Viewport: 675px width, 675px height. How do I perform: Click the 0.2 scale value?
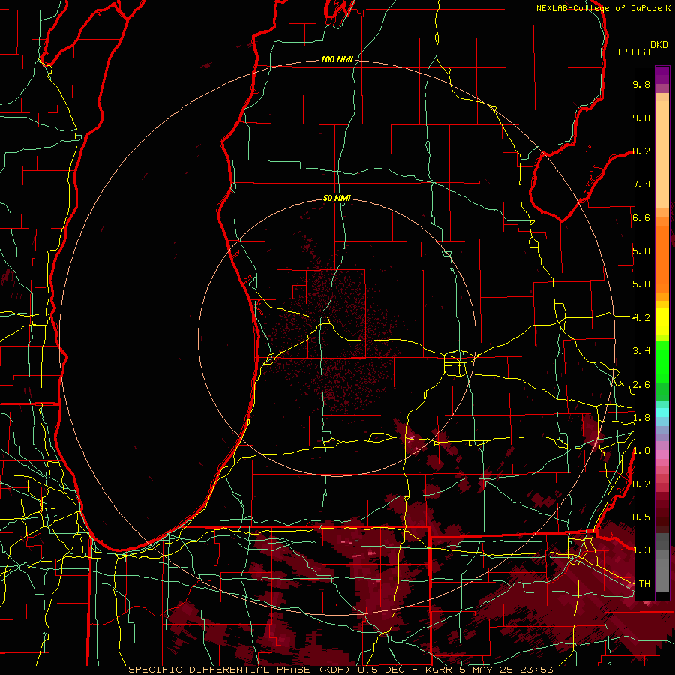(641, 484)
